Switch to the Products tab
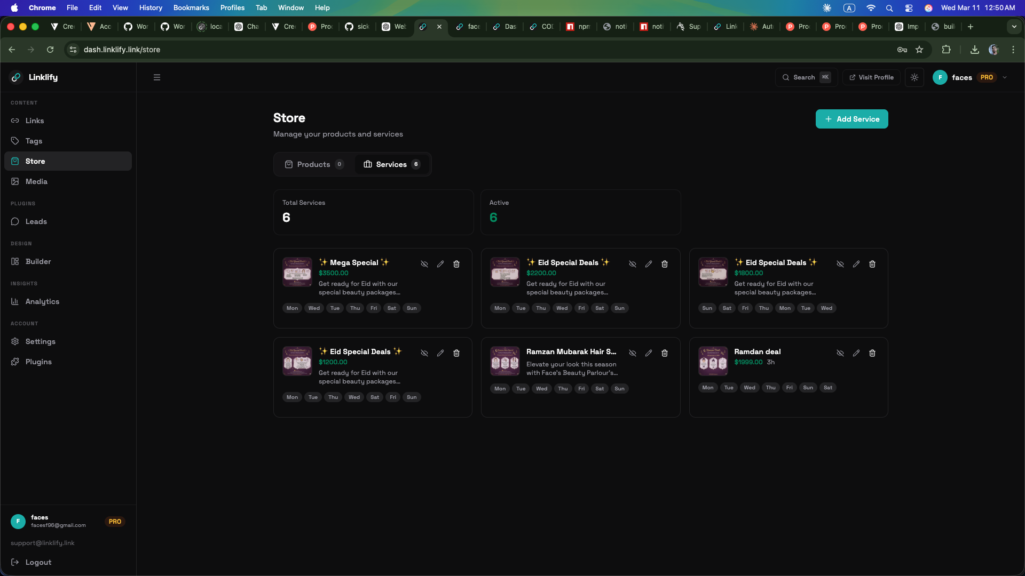This screenshot has width=1025, height=576. (314, 164)
